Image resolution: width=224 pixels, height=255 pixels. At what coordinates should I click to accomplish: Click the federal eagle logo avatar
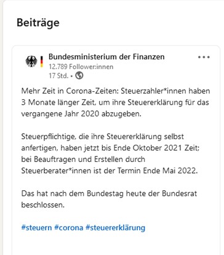tap(31, 61)
